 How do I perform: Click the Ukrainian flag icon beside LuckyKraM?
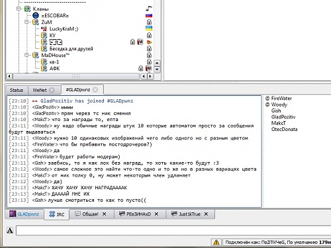(149, 28)
